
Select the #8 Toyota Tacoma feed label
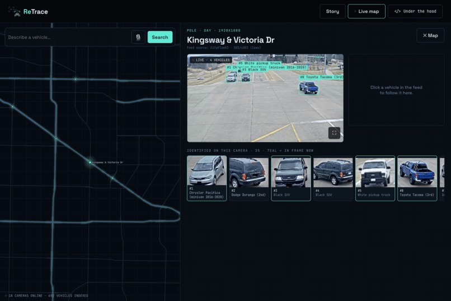coord(321,77)
